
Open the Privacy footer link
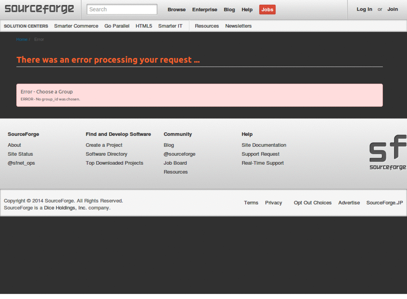(x=273, y=203)
